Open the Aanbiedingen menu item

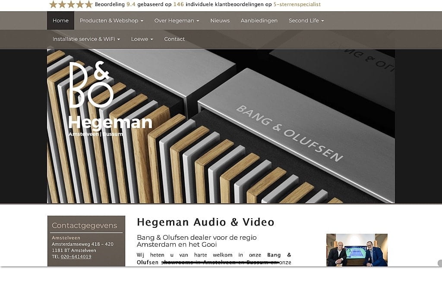click(x=259, y=21)
